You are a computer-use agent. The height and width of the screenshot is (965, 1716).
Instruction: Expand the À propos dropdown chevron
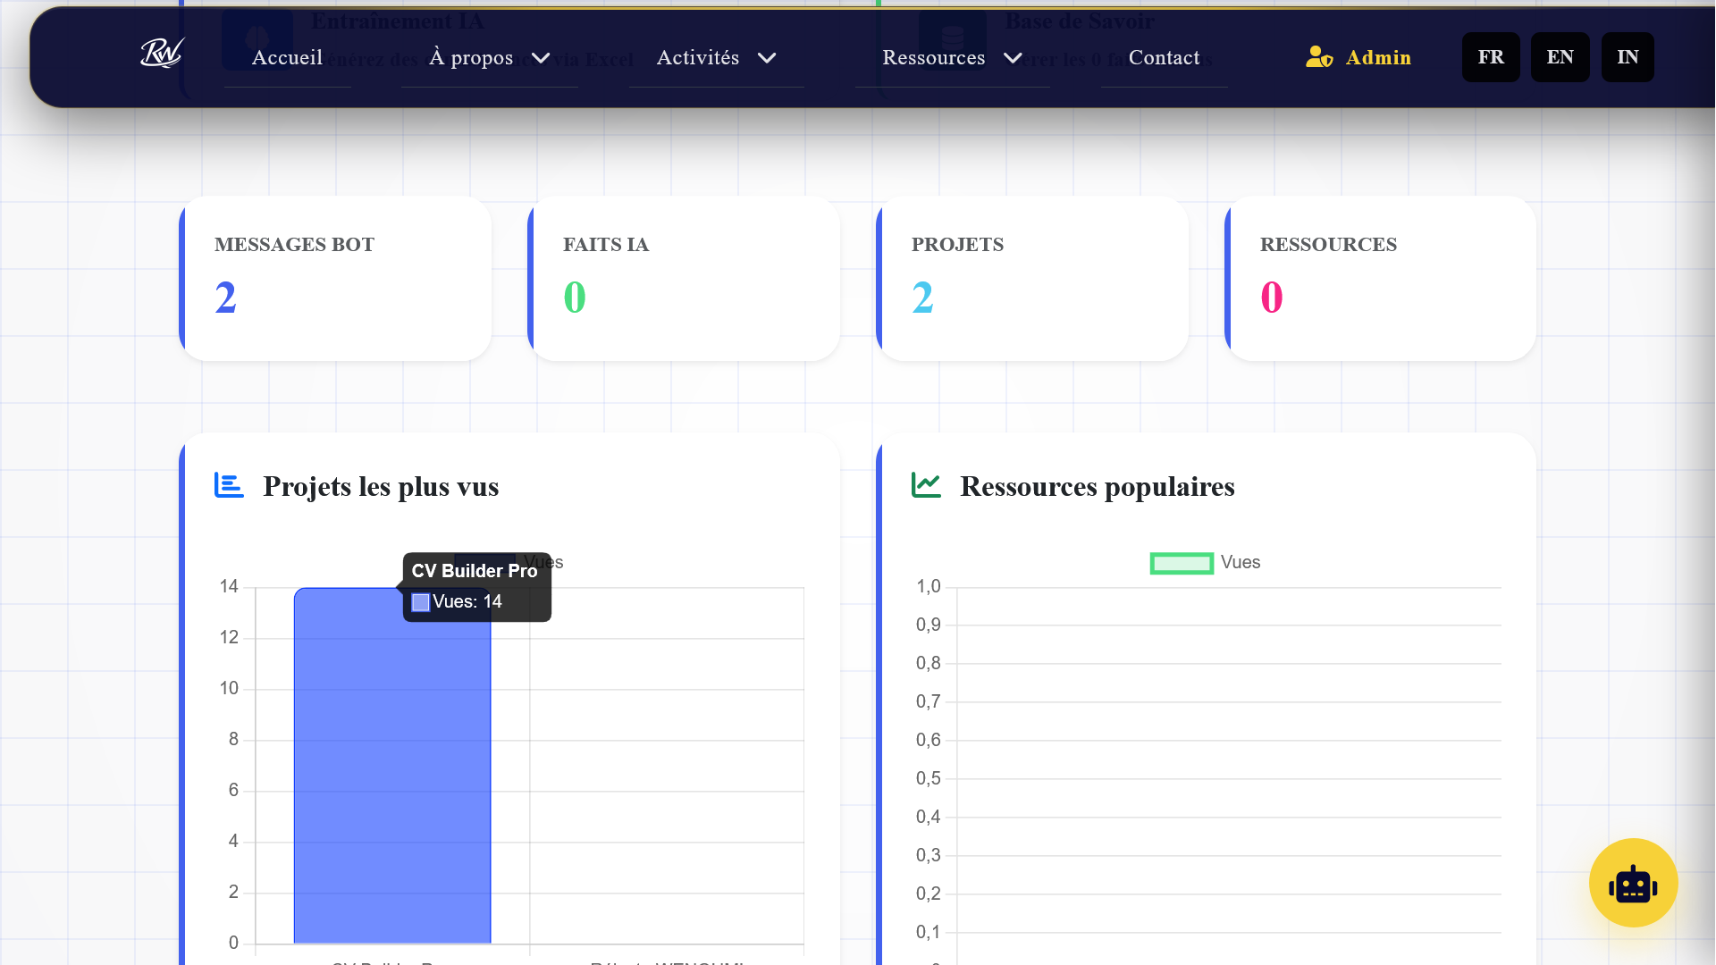(541, 58)
